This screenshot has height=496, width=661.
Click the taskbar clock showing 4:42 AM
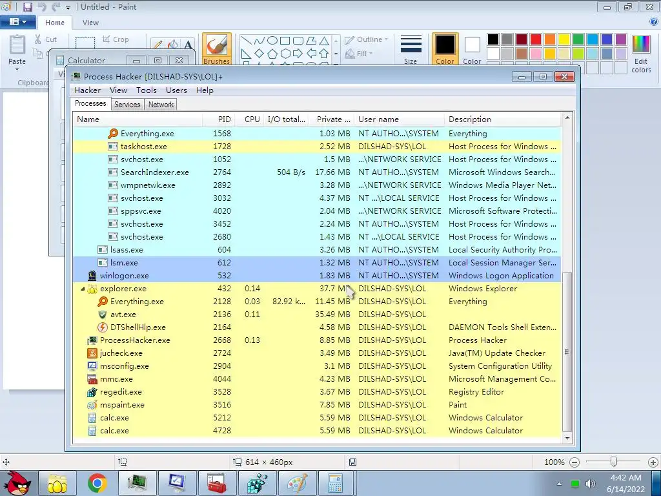tap(625, 483)
